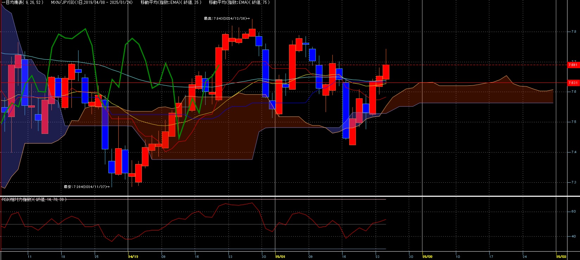Viewport: 580px width, 260px height.
Task: Click the February 17 date axis label
Action: (491, 257)
